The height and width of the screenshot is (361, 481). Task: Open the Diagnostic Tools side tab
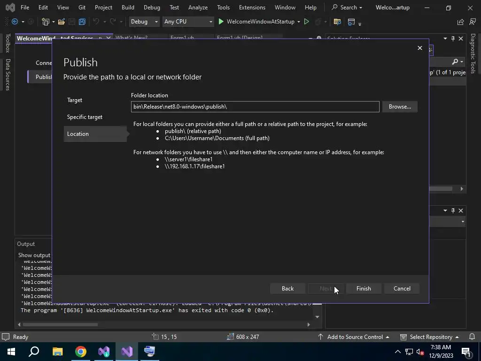[473, 54]
